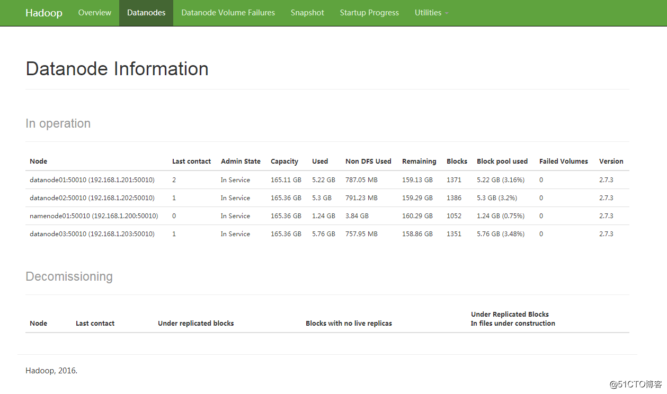Click the Block pool used column header
667x394 pixels.
pos(502,162)
